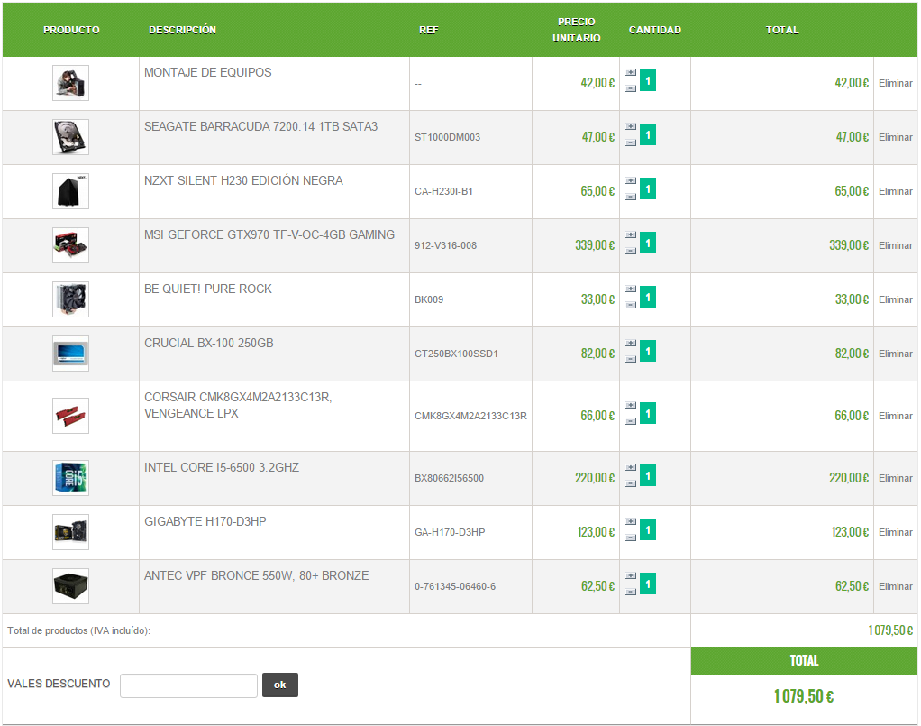Click Eliminar for NZXT Silent H230
Image resolution: width=921 pixels, height=726 pixels.
click(895, 191)
